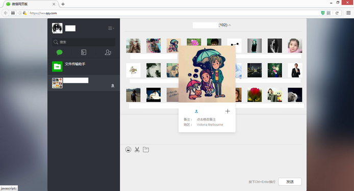Reload the page in the browser
The height and width of the screenshot is (191, 354).
point(337,13)
